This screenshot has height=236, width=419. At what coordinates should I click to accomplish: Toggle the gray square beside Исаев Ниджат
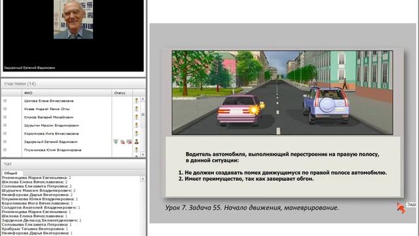click(5, 109)
